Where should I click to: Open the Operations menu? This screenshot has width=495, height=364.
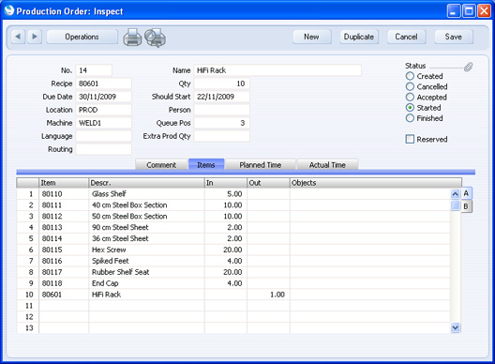(x=82, y=37)
